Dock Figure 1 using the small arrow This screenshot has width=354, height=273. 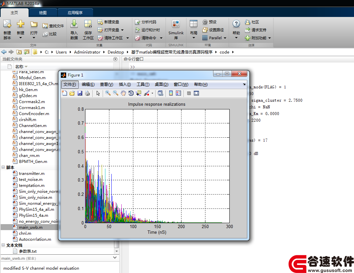click(x=244, y=84)
